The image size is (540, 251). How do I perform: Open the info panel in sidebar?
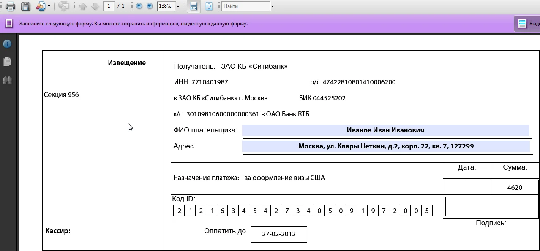point(7,44)
